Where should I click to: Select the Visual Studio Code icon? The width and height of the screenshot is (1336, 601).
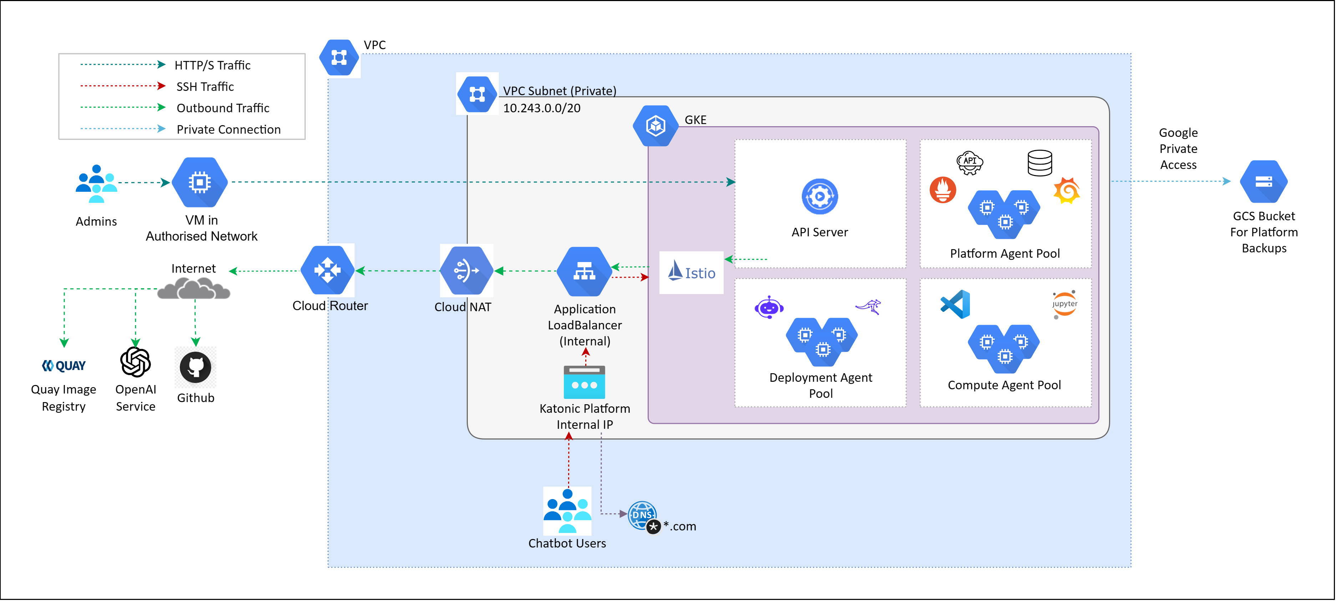tap(955, 304)
